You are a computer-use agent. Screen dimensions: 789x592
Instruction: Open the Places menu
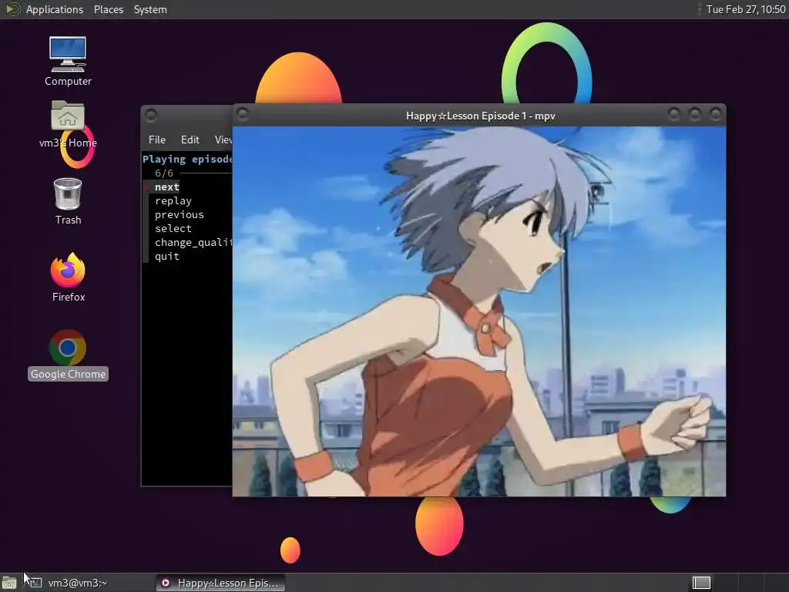point(108,9)
